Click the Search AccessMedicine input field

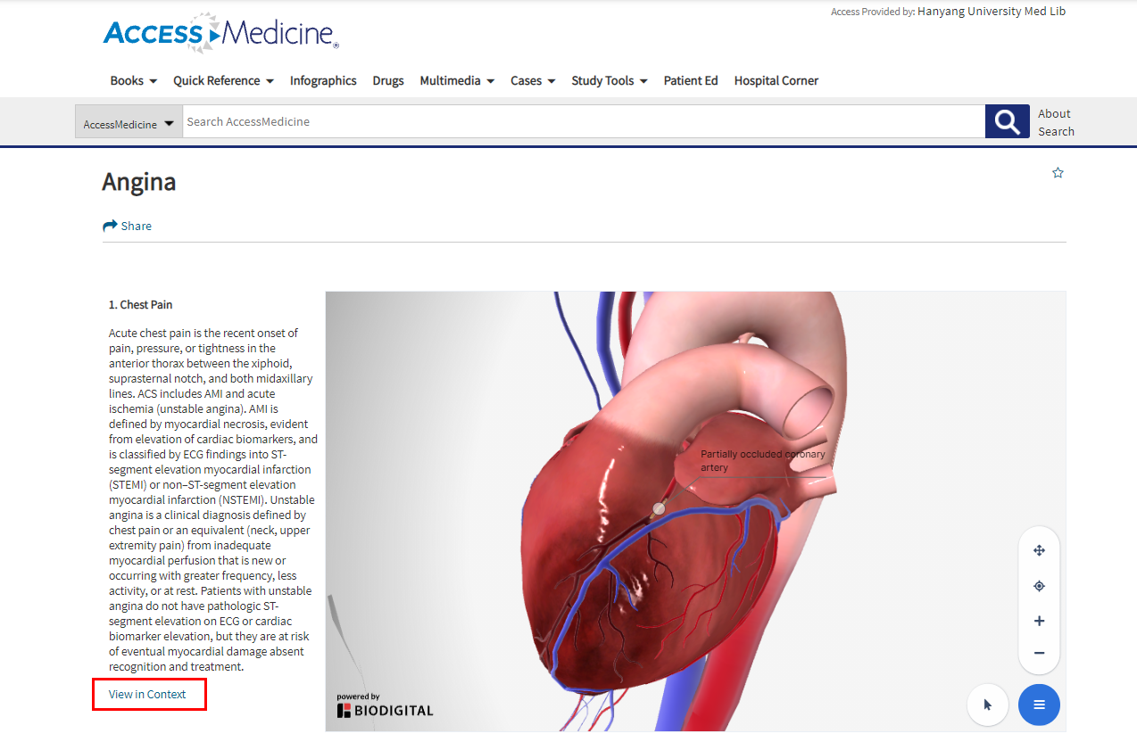tap(584, 121)
